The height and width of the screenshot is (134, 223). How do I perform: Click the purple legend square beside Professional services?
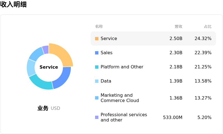point(97,117)
